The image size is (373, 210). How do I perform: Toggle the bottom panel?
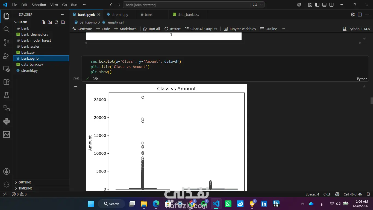(x=324, y=5)
